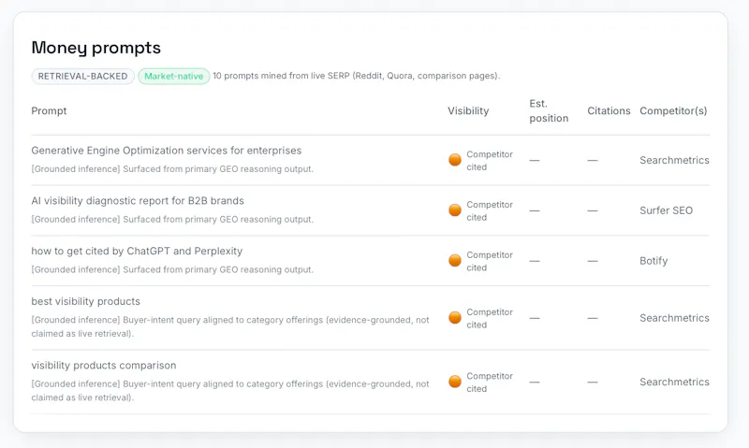Click the Surfer SEO competitor name

click(x=666, y=210)
